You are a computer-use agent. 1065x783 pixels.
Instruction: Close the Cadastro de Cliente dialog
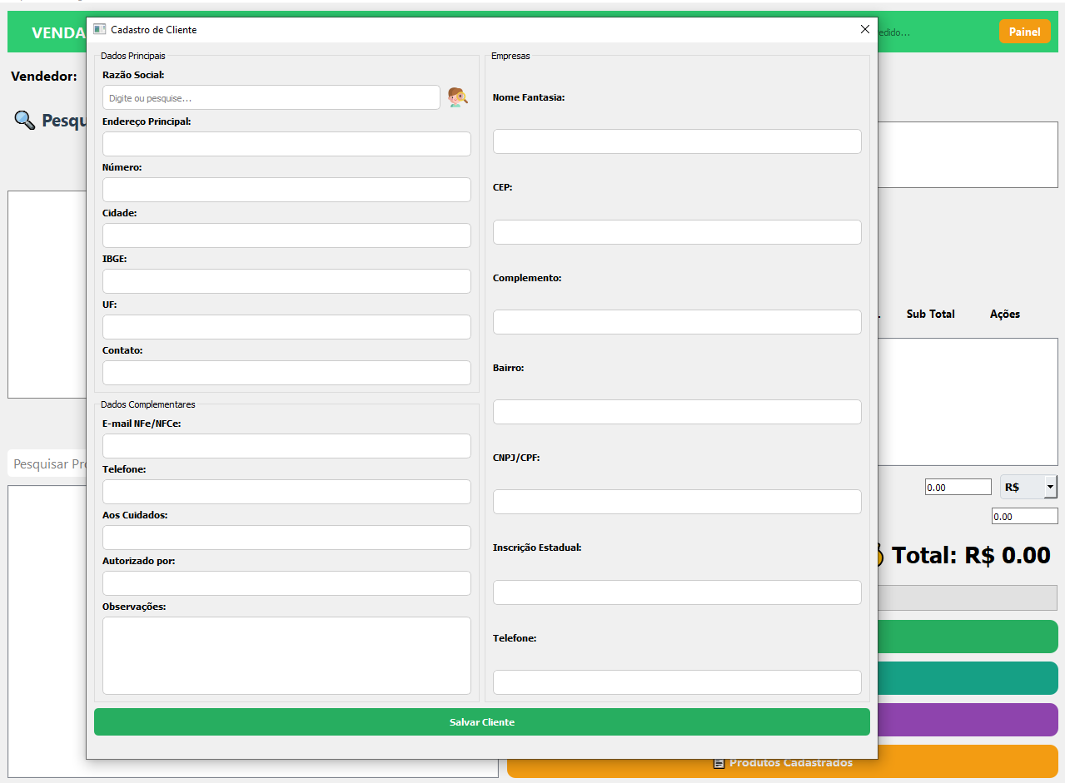(864, 29)
